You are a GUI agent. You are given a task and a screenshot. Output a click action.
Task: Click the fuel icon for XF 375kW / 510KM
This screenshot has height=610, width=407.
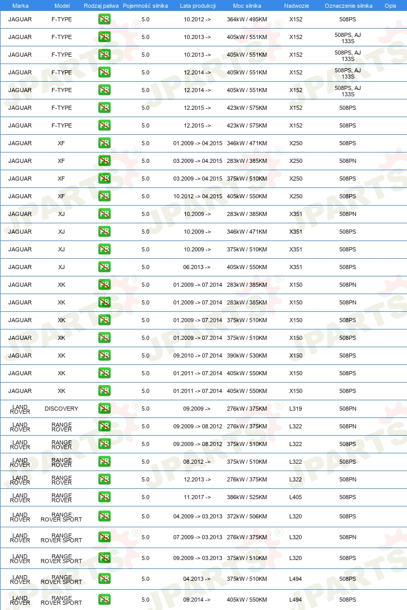[x=104, y=179]
